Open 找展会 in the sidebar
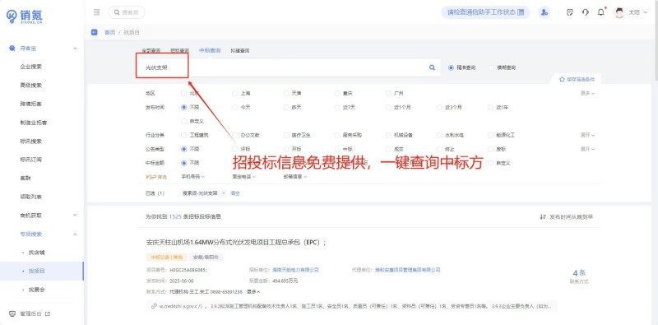This screenshot has height=325, width=658. tap(36, 290)
